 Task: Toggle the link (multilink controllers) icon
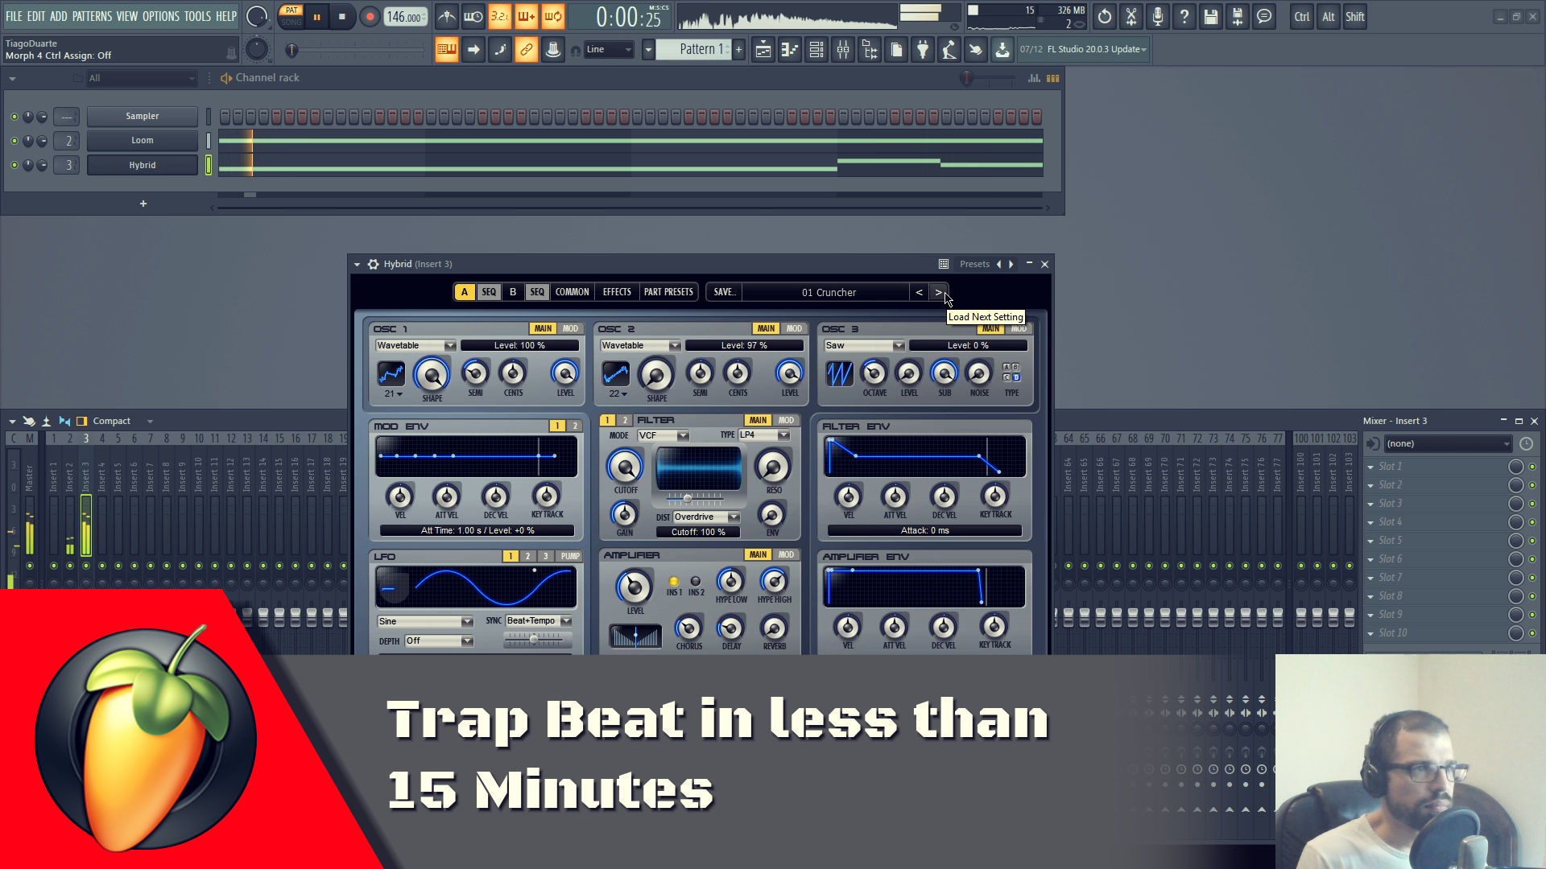pos(527,50)
